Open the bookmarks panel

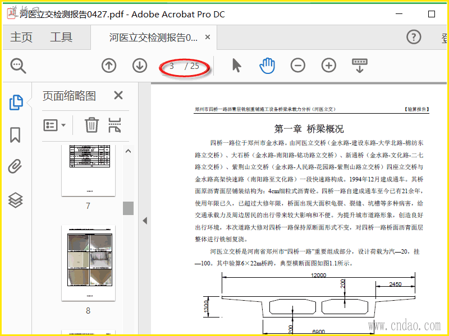coord(15,134)
